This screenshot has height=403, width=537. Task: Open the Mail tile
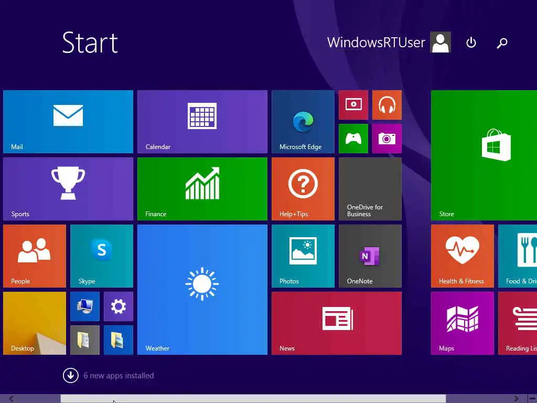pyautogui.click(x=68, y=122)
